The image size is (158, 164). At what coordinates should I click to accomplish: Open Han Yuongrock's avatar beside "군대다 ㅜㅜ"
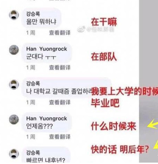(14, 50)
